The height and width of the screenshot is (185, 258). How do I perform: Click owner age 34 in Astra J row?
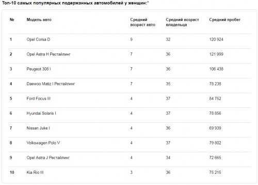pos(168,158)
